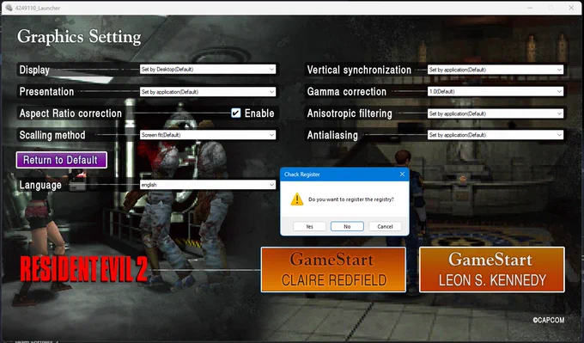
Task: Start game as Claire Redfield
Action: tap(333, 270)
